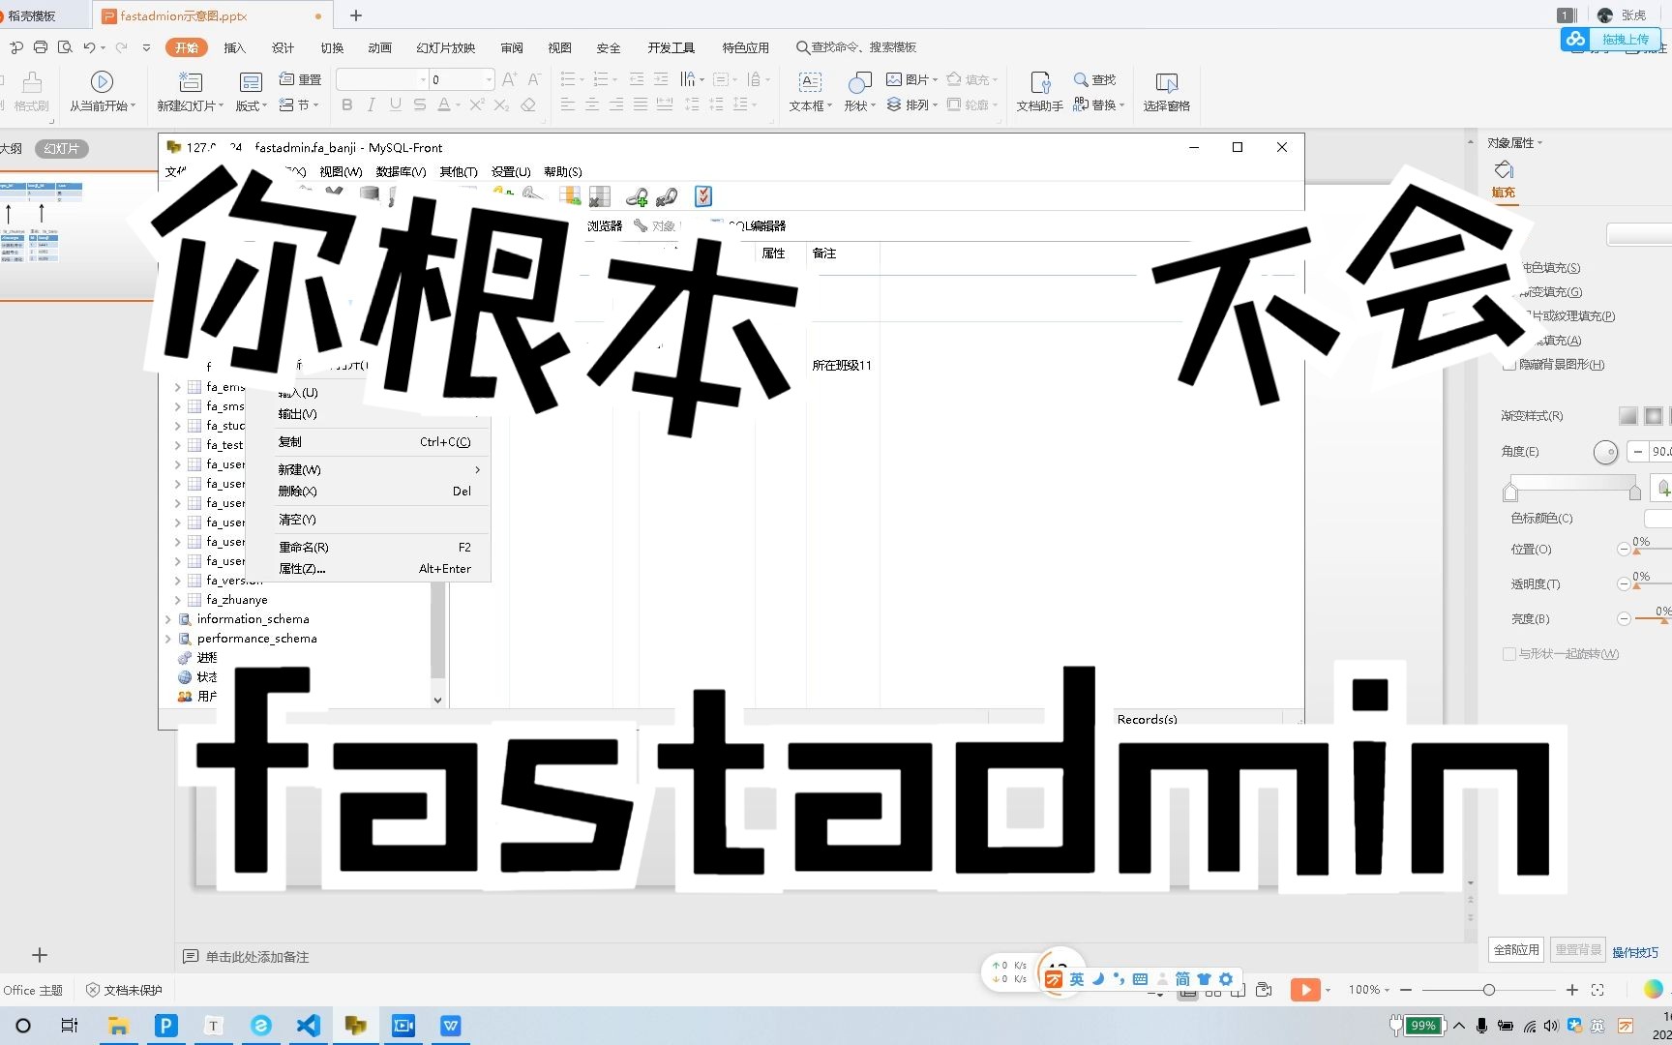Open the zoom percentage 100% dropdown
Screen dimensions: 1672x1045
coord(1369,990)
